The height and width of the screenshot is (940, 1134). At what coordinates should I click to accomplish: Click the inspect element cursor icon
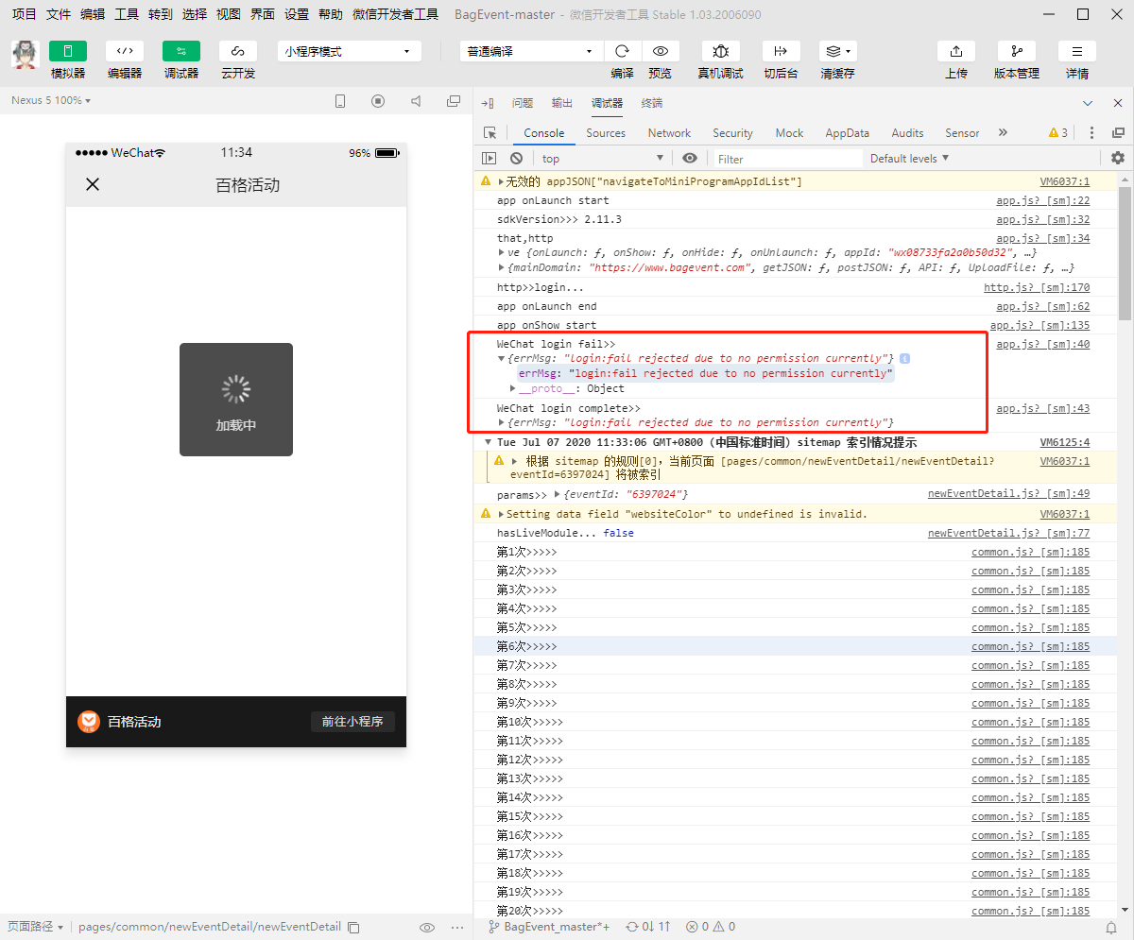click(490, 133)
